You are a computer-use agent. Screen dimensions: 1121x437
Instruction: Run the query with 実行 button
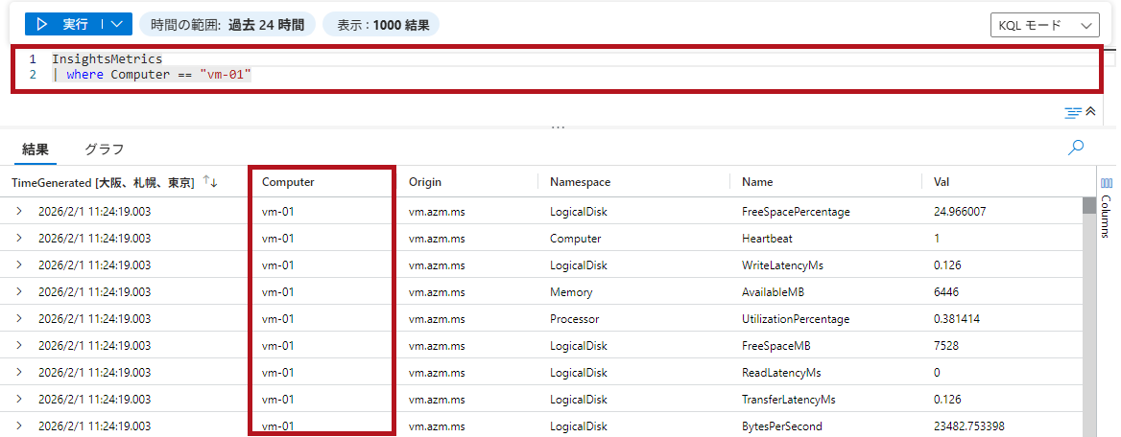[x=61, y=24]
